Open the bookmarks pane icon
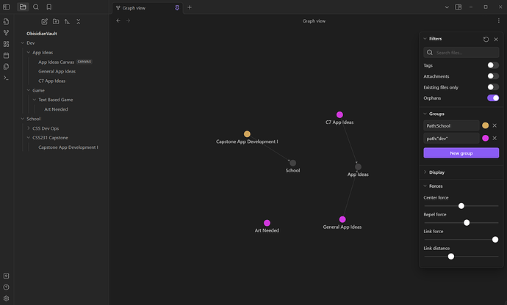This screenshot has width=507, height=305. (48, 7)
